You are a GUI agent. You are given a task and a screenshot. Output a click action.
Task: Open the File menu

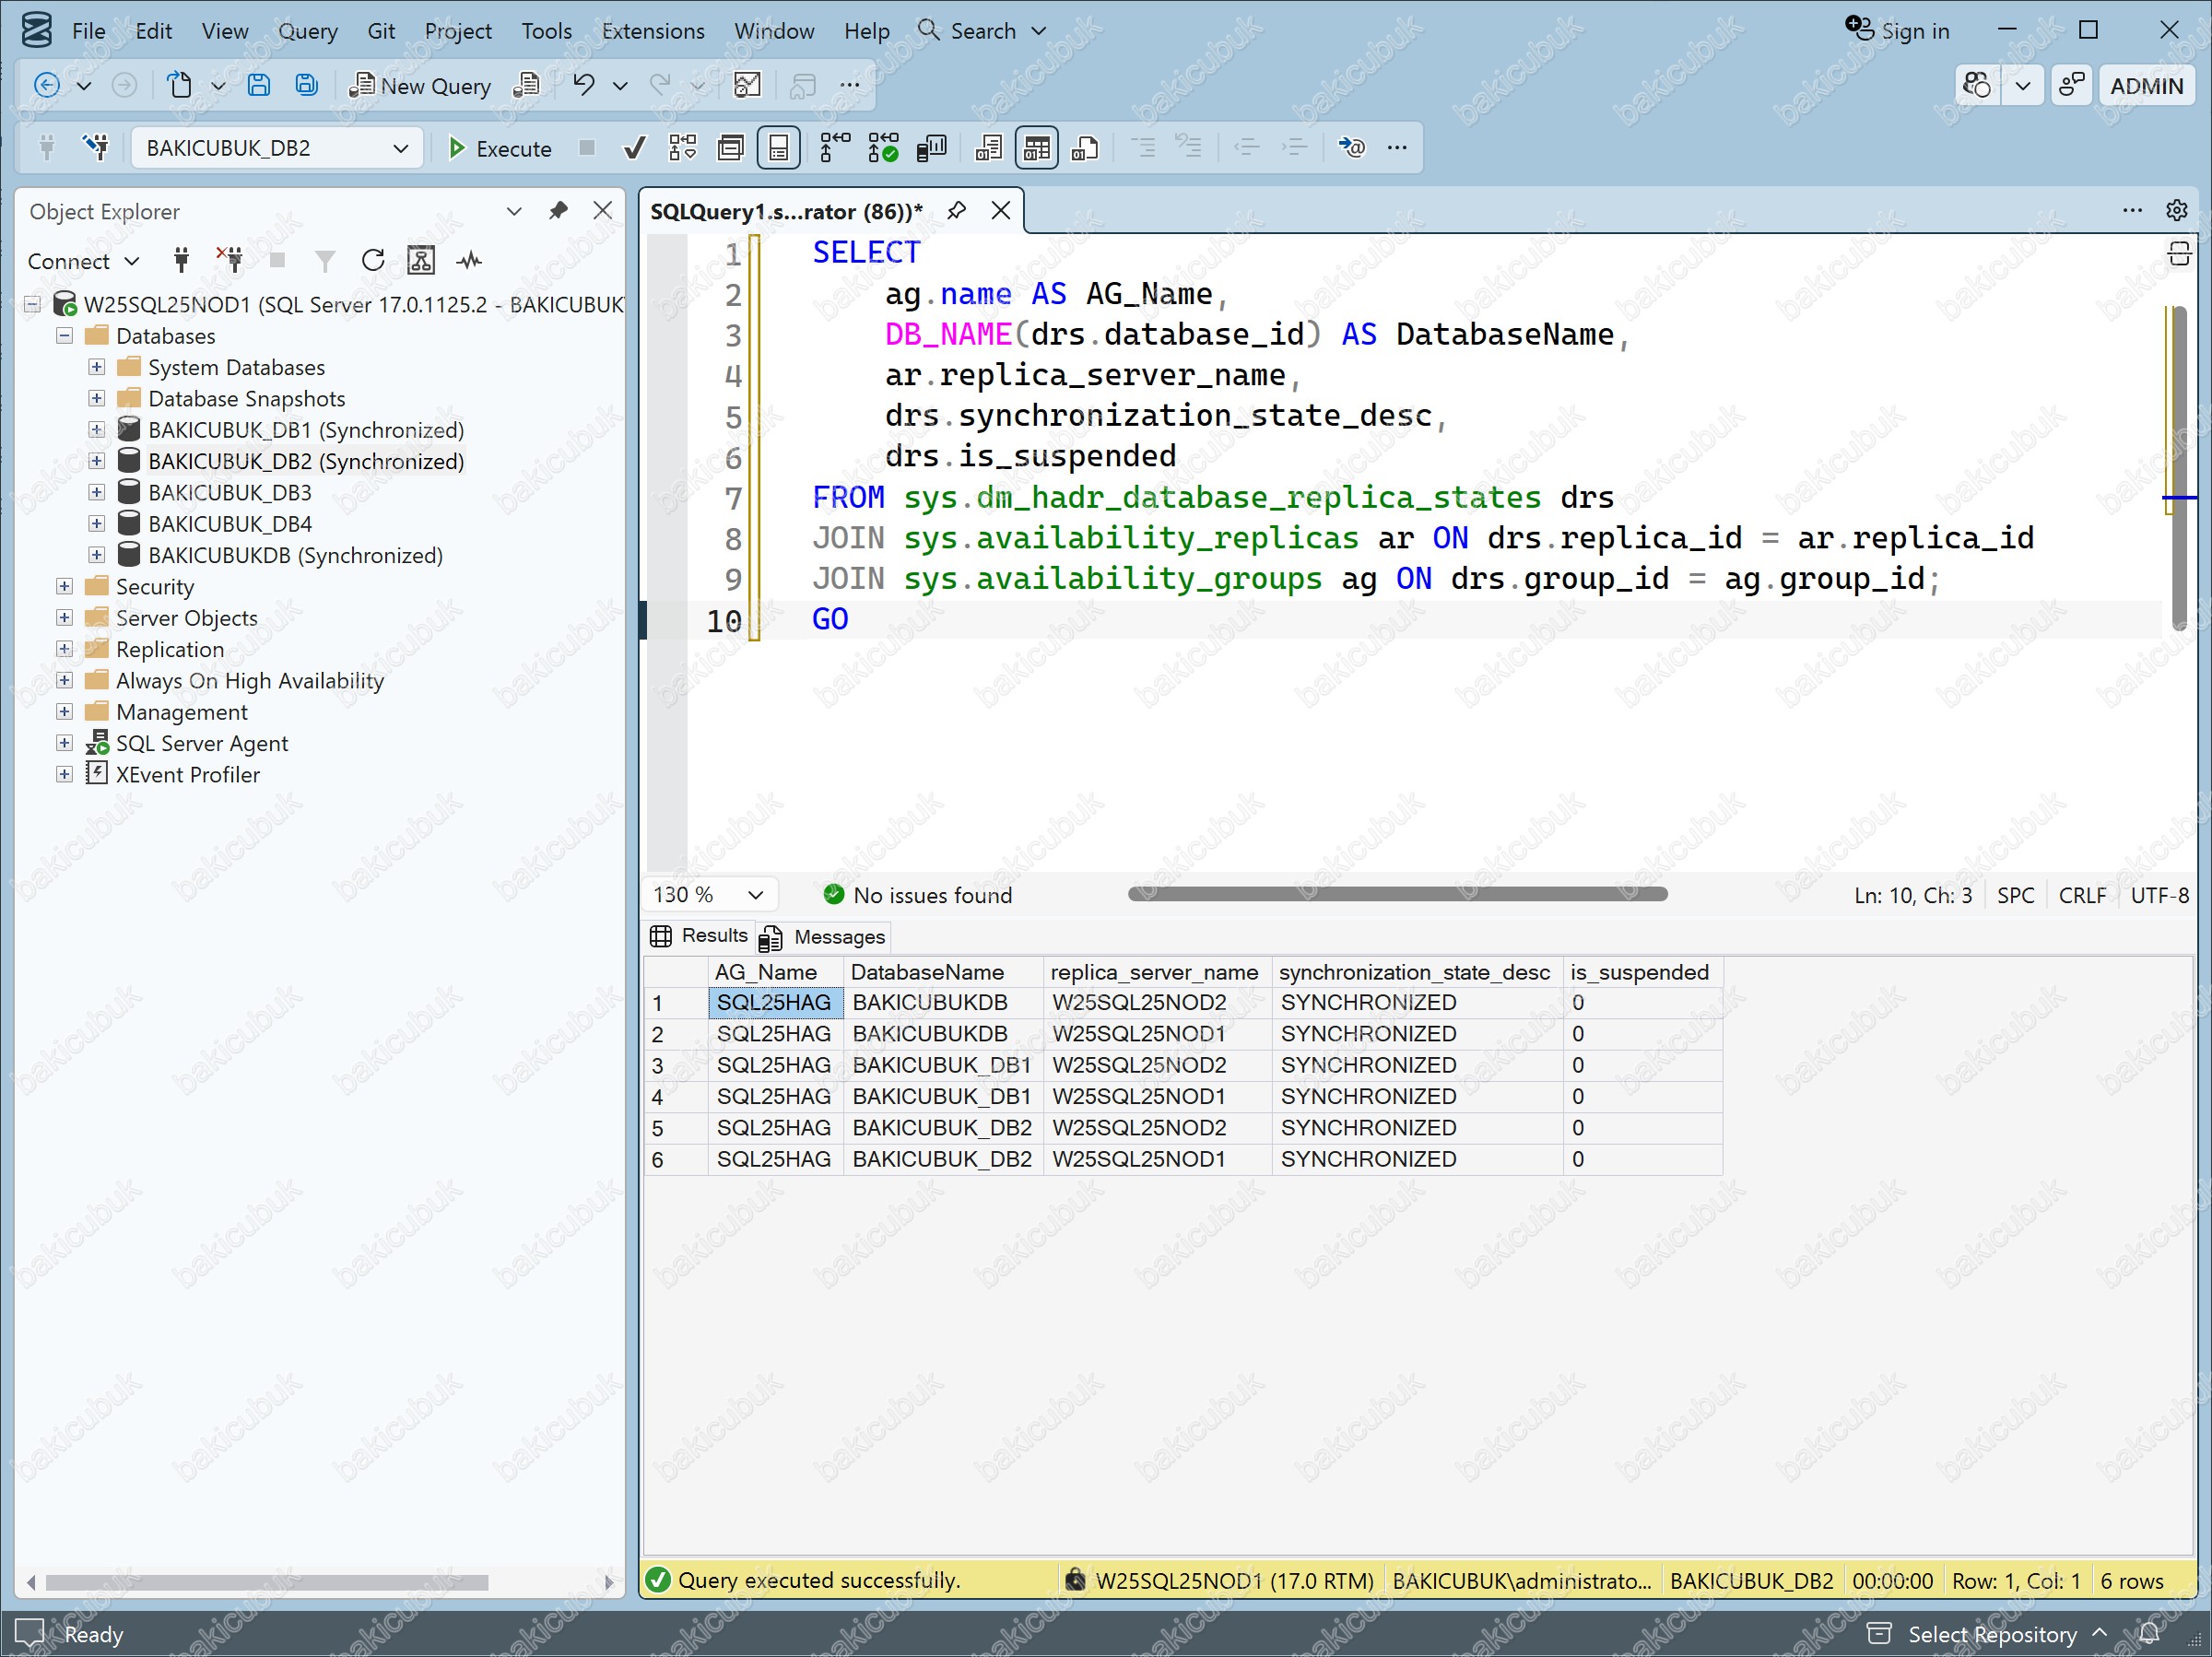pos(88,31)
